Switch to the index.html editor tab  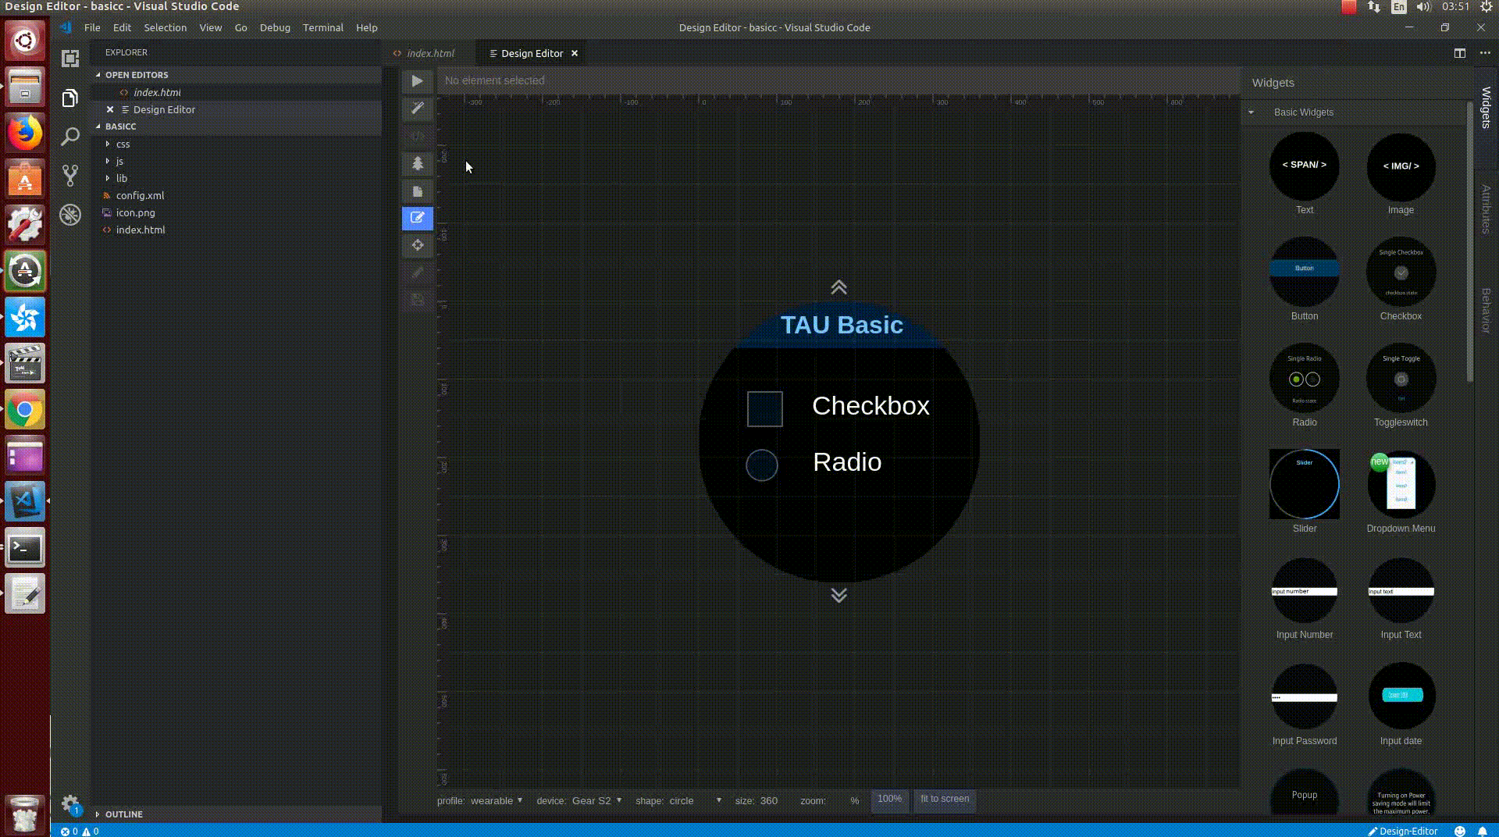[430, 53]
